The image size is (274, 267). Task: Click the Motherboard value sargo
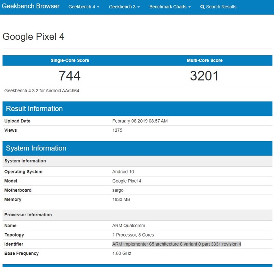coord(118,190)
